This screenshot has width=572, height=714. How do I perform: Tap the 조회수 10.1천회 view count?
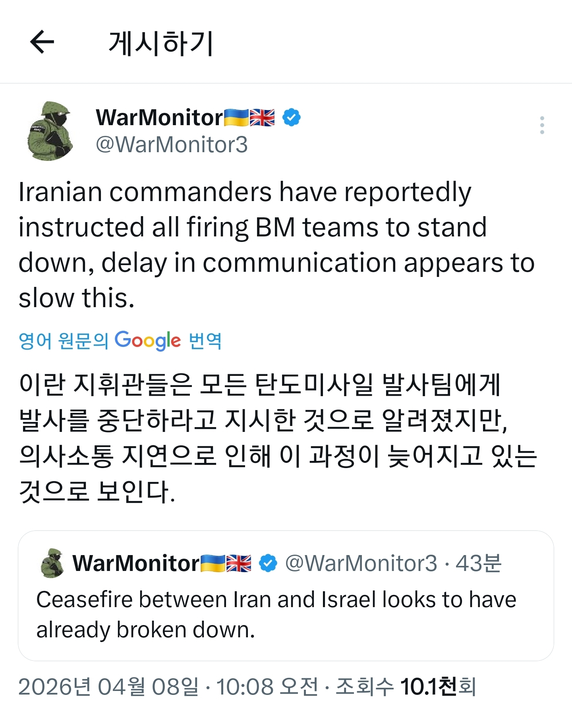tap(406, 687)
